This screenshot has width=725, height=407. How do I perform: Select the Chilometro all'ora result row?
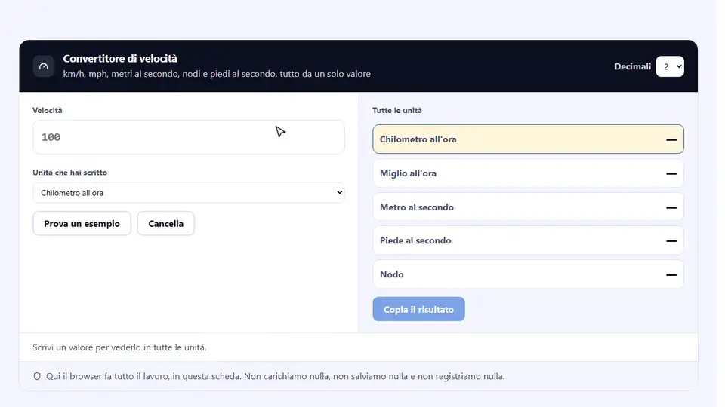528,139
